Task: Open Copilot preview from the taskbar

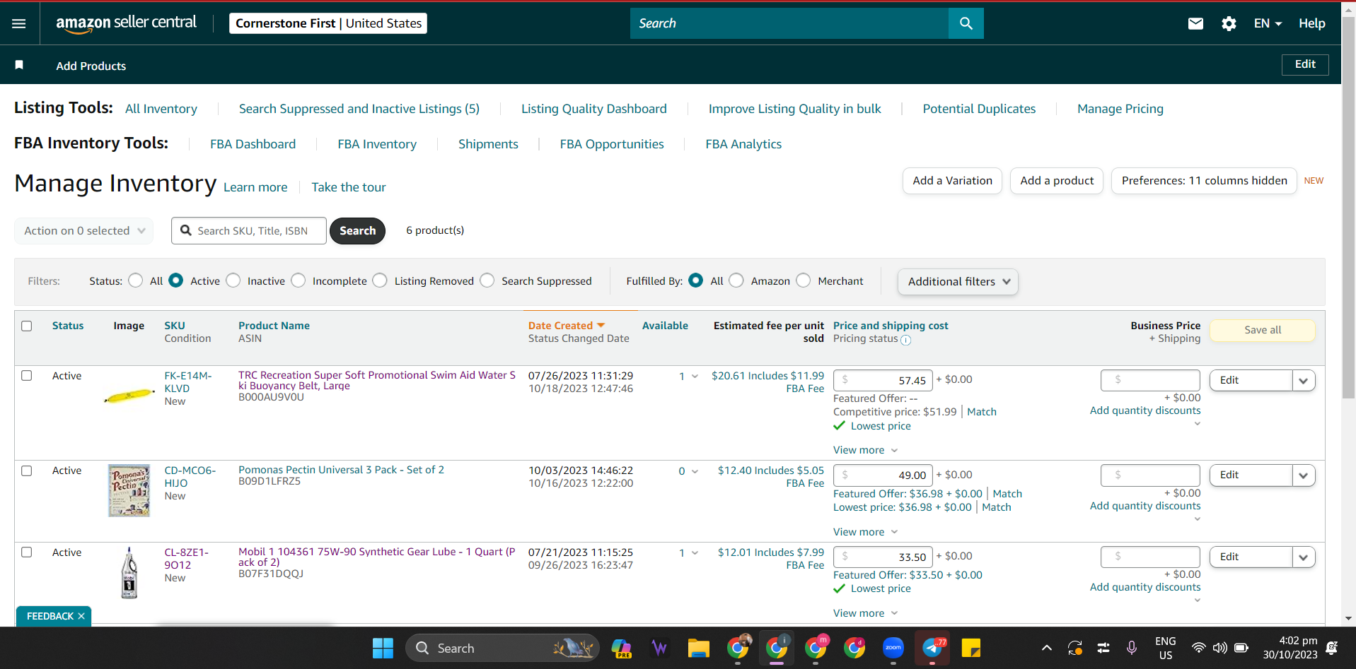Action: (622, 648)
